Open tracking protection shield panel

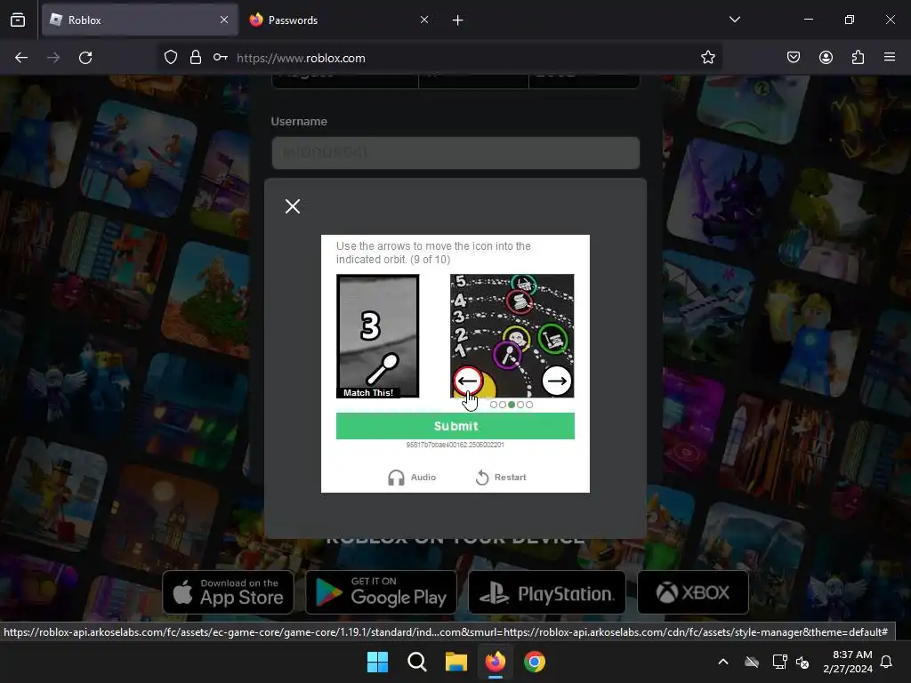(x=170, y=58)
